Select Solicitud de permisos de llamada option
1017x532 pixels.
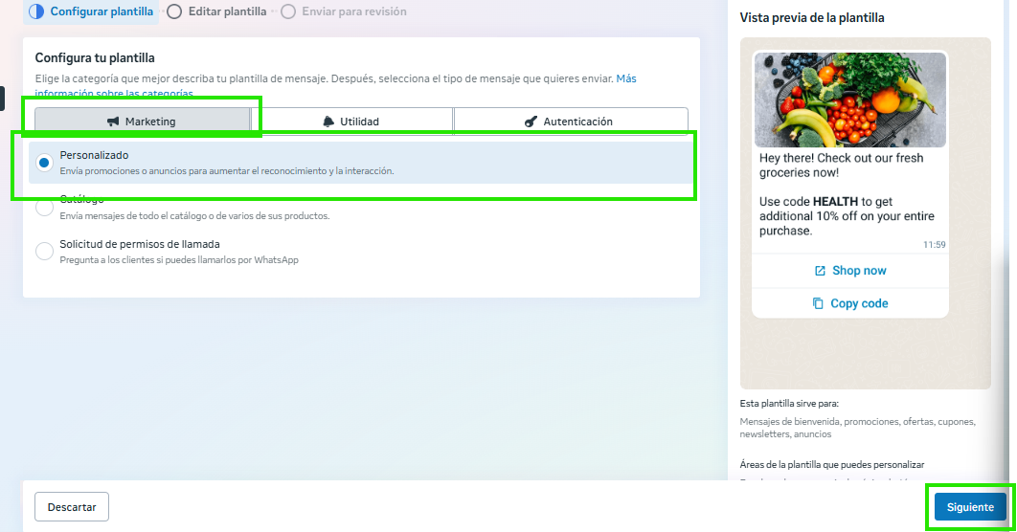44,251
